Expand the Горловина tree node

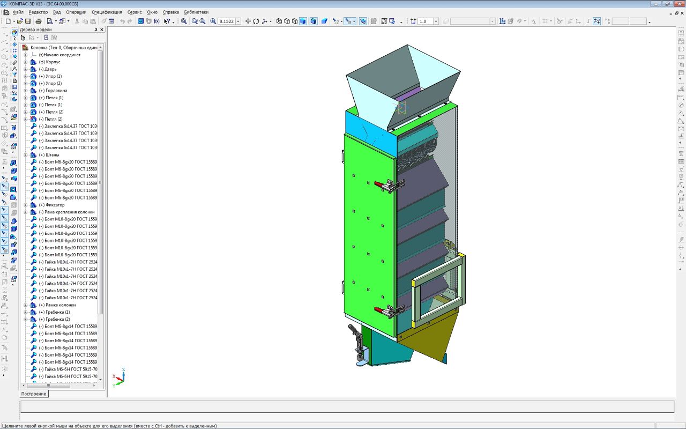25,91
